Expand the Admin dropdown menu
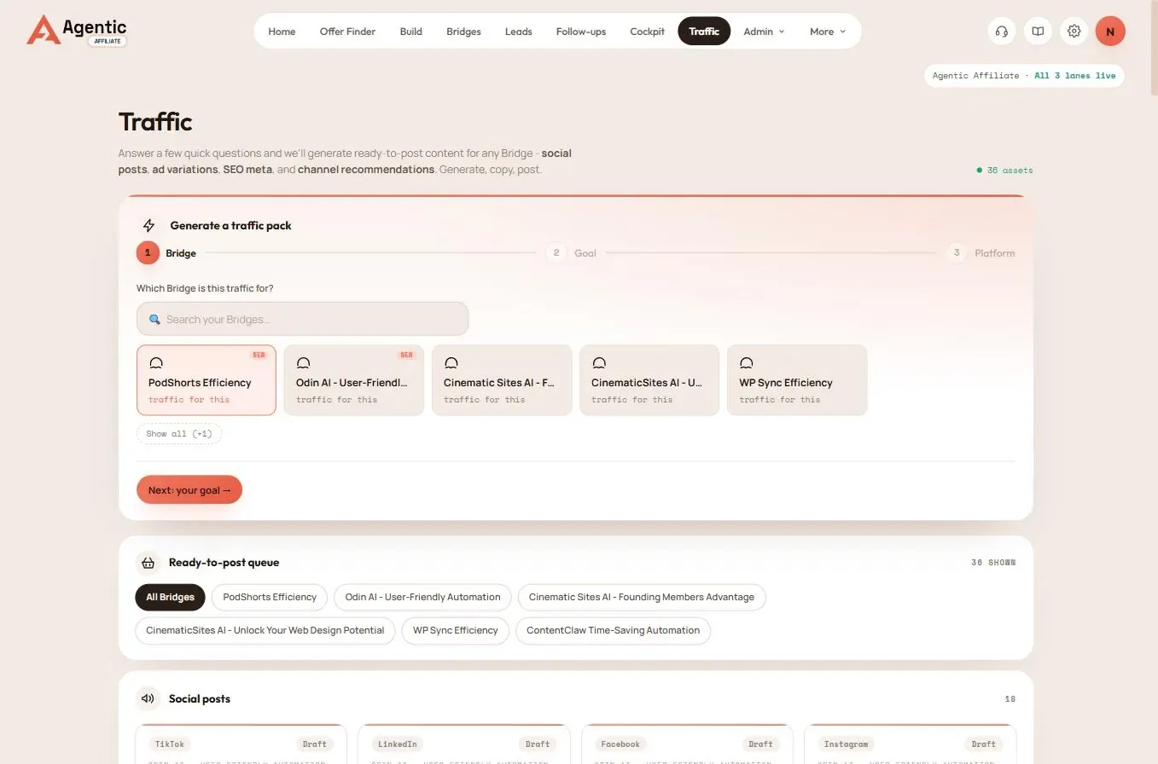This screenshot has height=764, width=1158. click(764, 32)
